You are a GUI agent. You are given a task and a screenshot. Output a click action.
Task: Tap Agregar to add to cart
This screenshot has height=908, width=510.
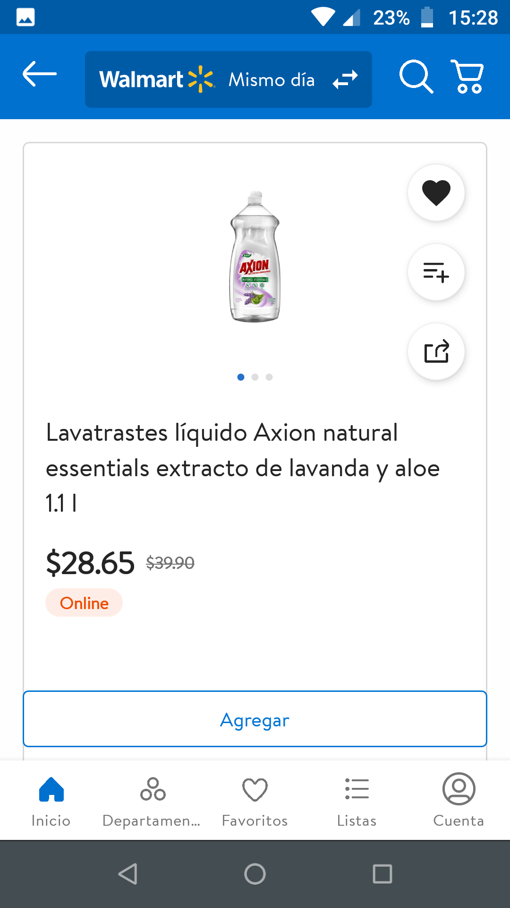(x=255, y=719)
